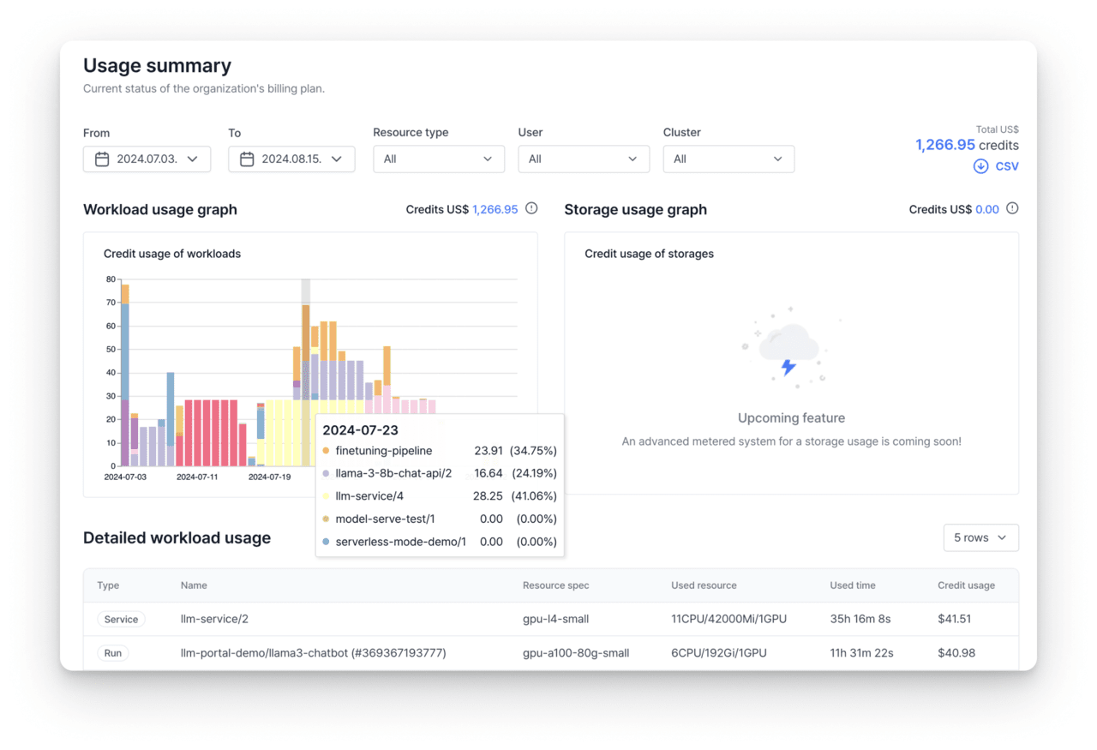Click info icon beside workload credits
Screen dimensions: 1097x750
531,208
